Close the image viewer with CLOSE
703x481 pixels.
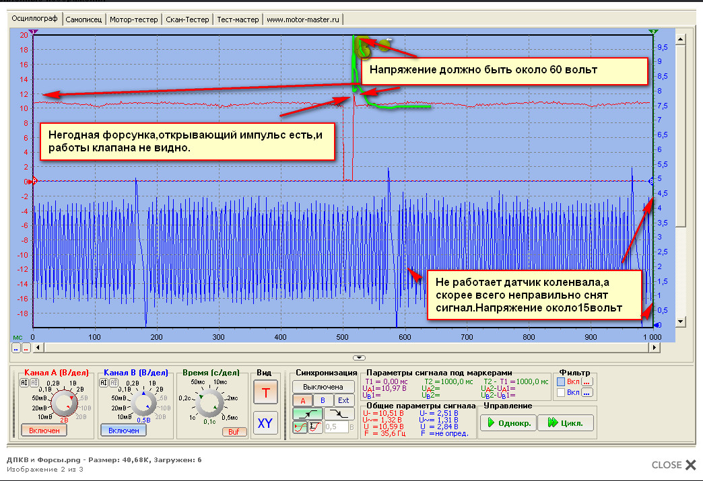[x=674, y=465]
